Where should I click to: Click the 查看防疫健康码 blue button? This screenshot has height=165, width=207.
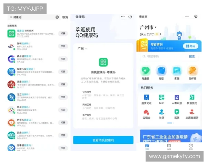(x=103, y=140)
